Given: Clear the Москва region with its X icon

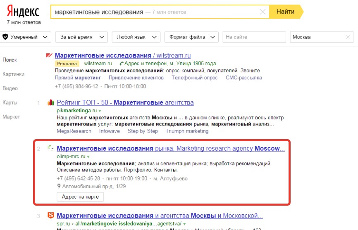Looking at the screenshot, I should 348,37.
